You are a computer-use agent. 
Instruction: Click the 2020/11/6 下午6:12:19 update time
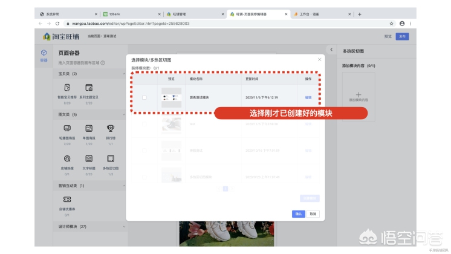(261, 97)
